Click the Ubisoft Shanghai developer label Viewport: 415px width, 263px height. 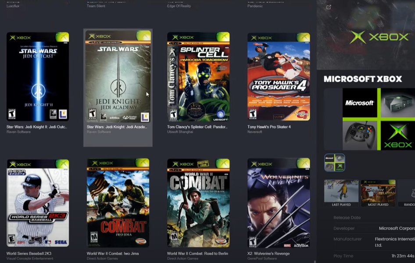coord(180,131)
